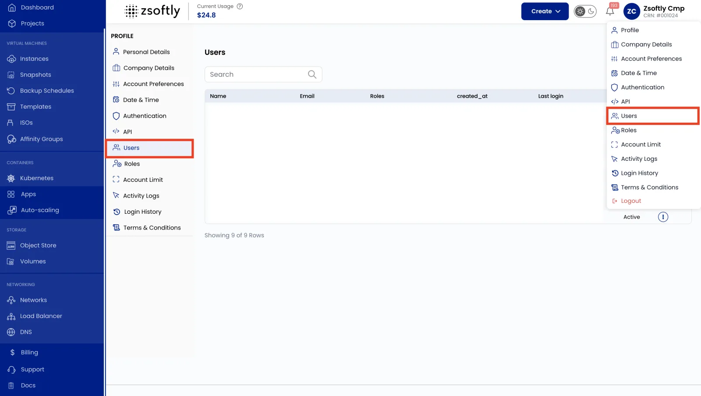Sort by the Last login column header
Image resolution: width=701 pixels, height=396 pixels.
551,96
